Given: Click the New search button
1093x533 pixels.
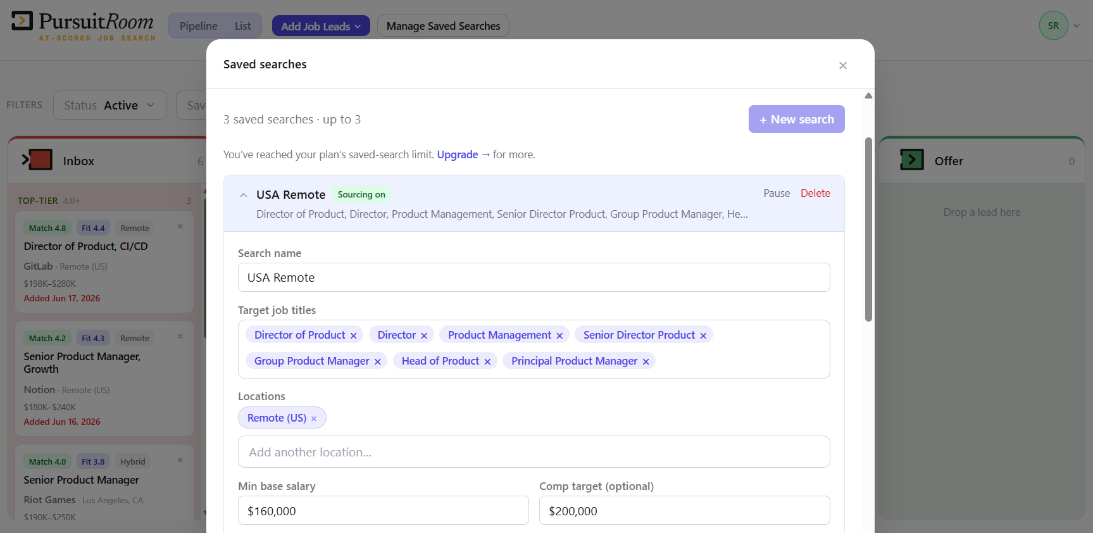Looking at the screenshot, I should click(x=797, y=119).
